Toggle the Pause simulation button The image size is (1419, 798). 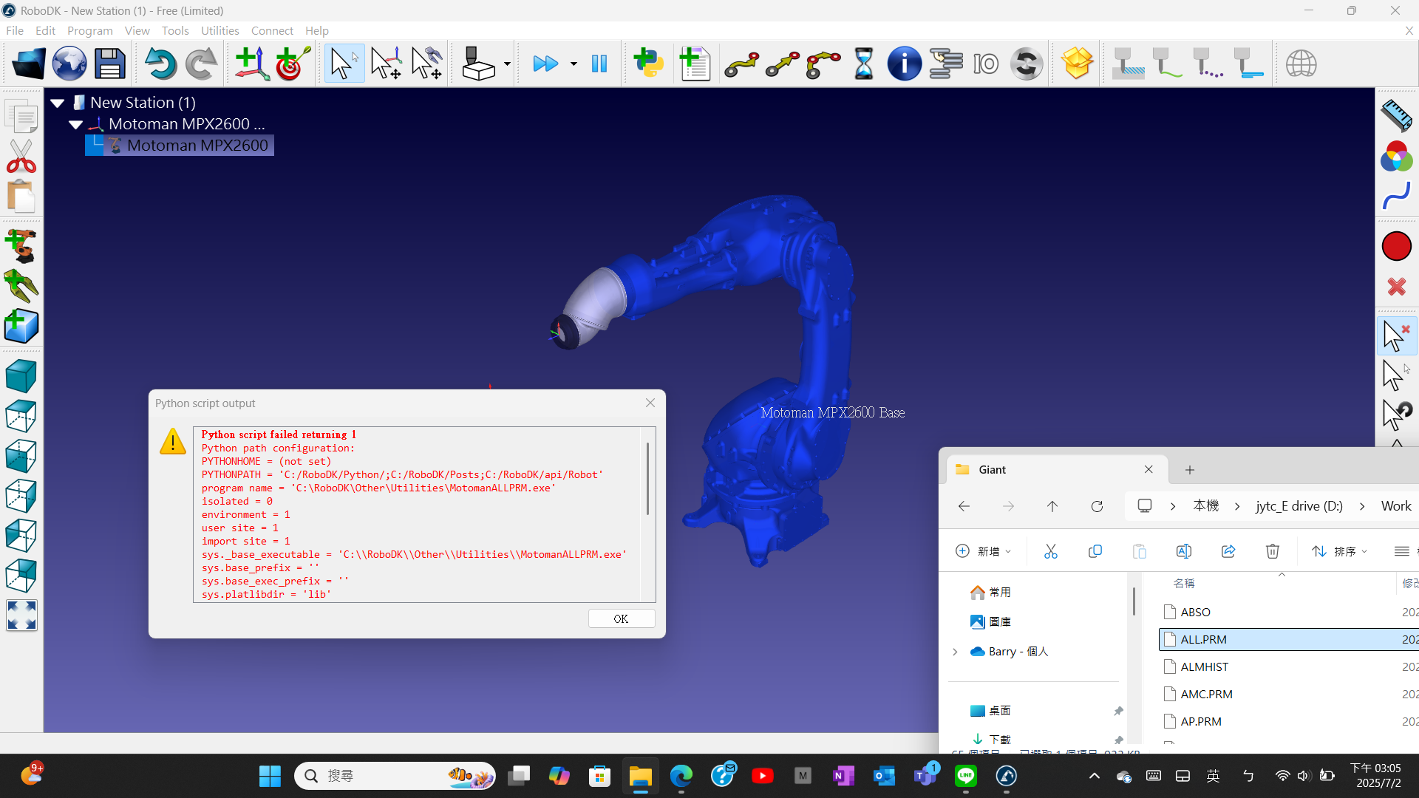click(x=599, y=64)
